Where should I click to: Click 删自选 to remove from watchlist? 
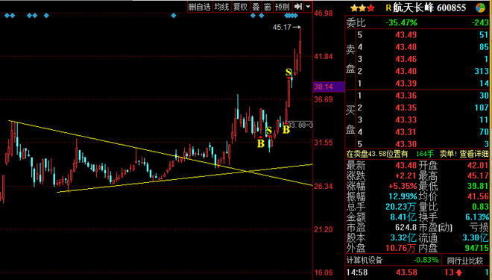(x=200, y=7)
